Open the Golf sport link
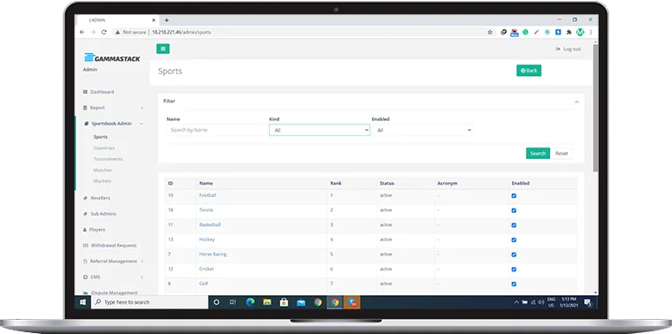Image resolution: width=672 pixels, height=334 pixels. 203,284
